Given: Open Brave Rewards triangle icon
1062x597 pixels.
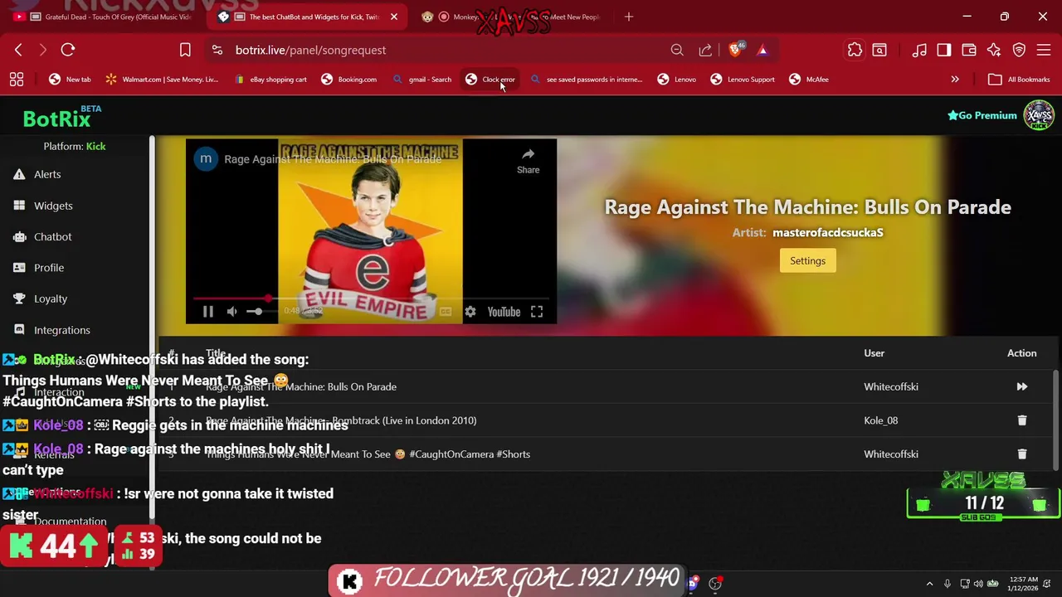Looking at the screenshot, I should (762, 50).
